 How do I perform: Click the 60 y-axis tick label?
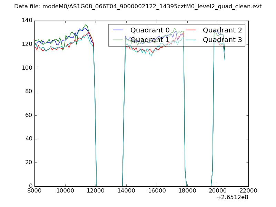(29, 115)
